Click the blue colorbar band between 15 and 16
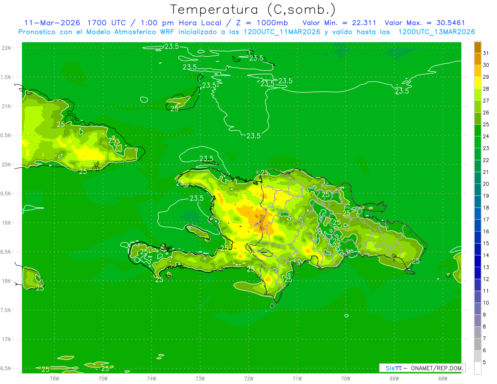Screen dimensions: 497x384 478,237
